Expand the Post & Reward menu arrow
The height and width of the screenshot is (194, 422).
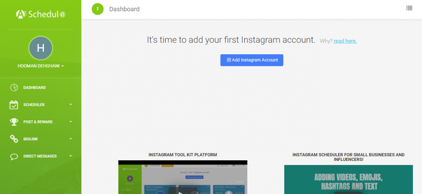click(71, 121)
